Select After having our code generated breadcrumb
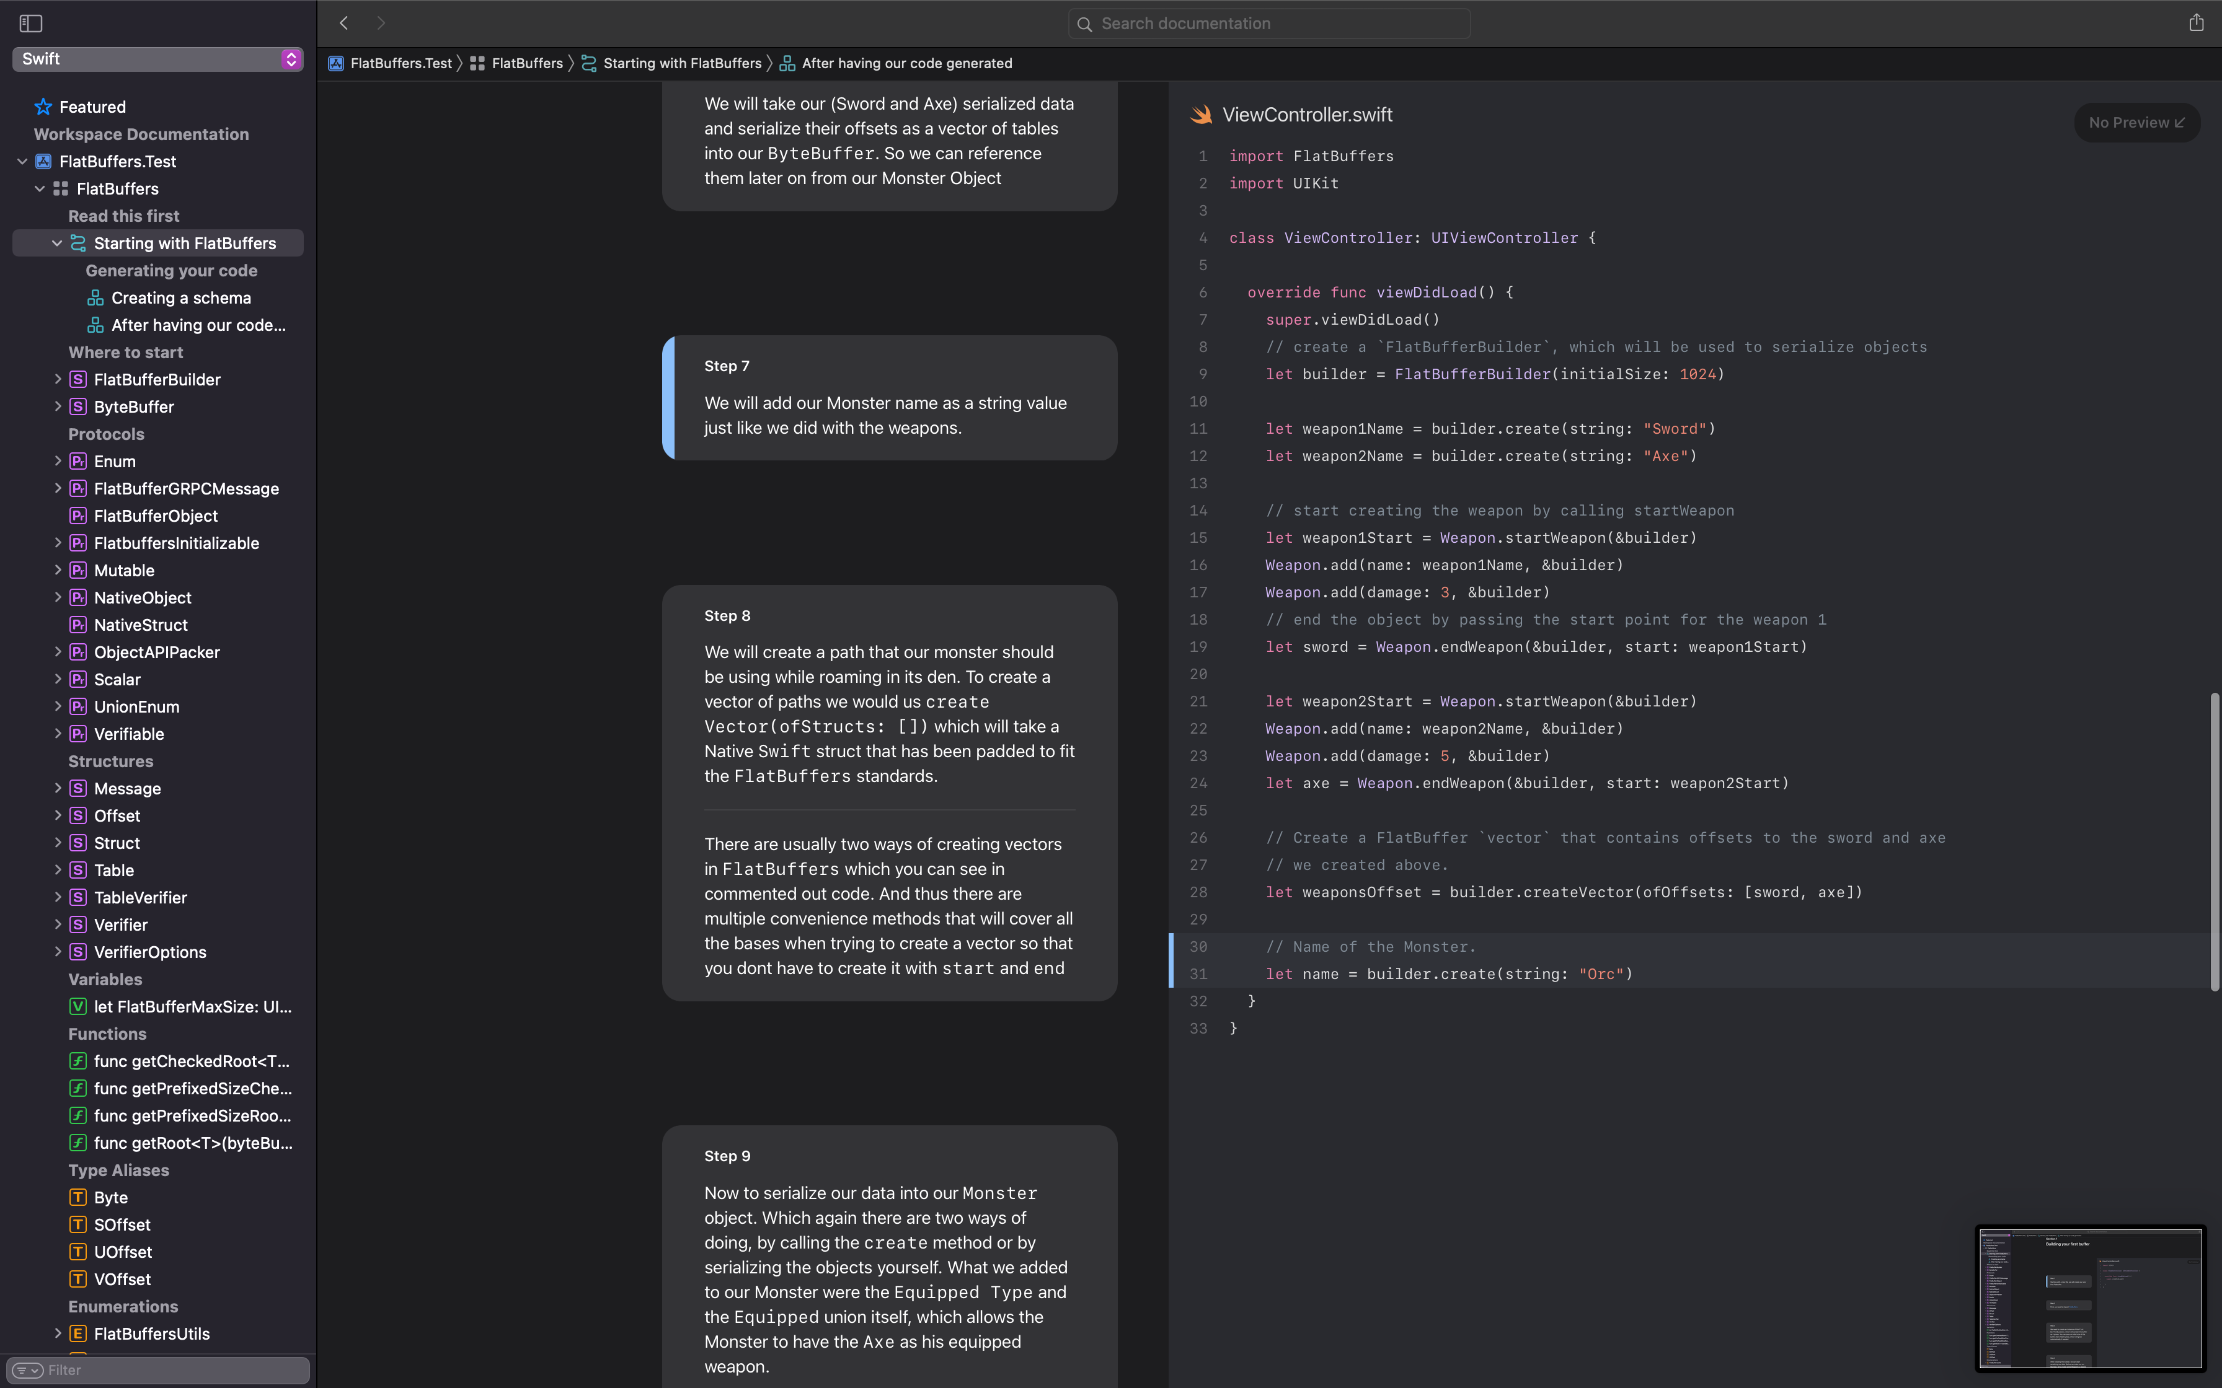Viewport: 2222px width, 1388px height. (896, 63)
